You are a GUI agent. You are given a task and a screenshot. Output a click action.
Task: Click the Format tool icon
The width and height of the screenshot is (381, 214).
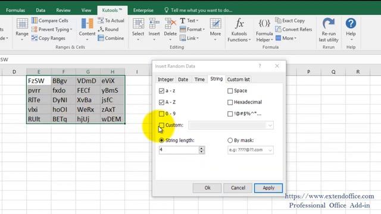(183, 29)
